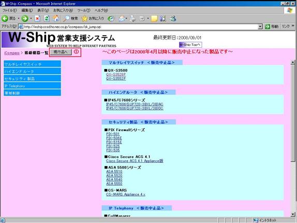Refresh the page with the Refresh icon
Screen dimensions: 297x223
pos(47,18)
